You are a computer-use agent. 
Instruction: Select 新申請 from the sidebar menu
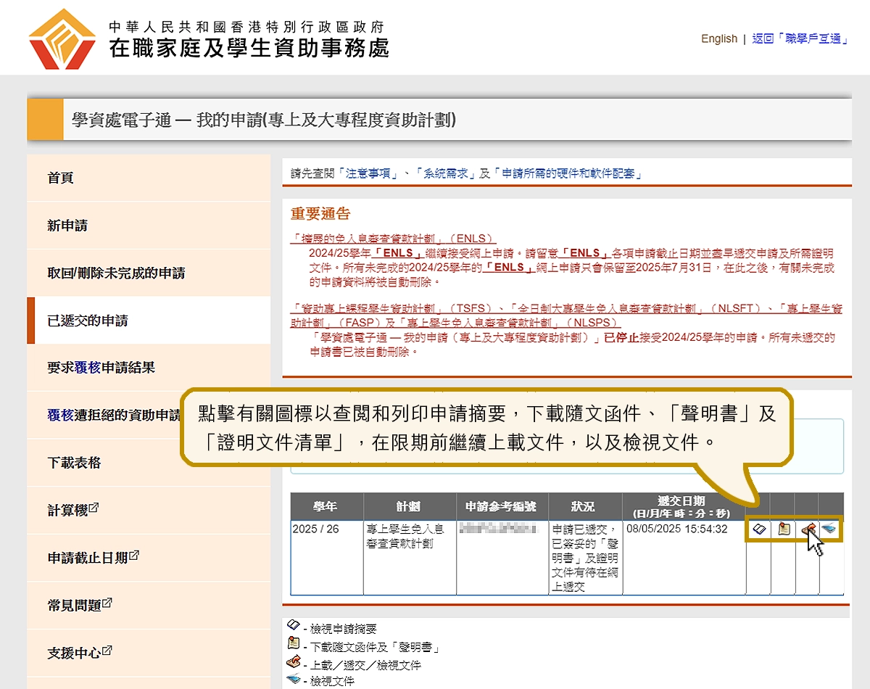(67, 226)
